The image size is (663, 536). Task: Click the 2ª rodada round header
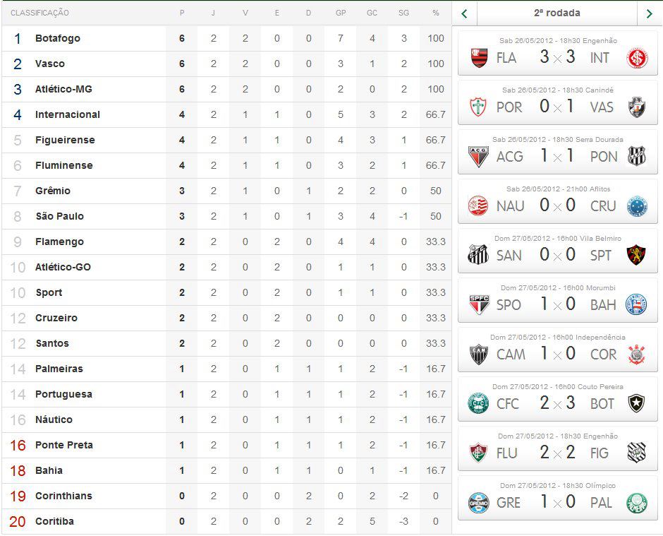[x=556, y=13]
